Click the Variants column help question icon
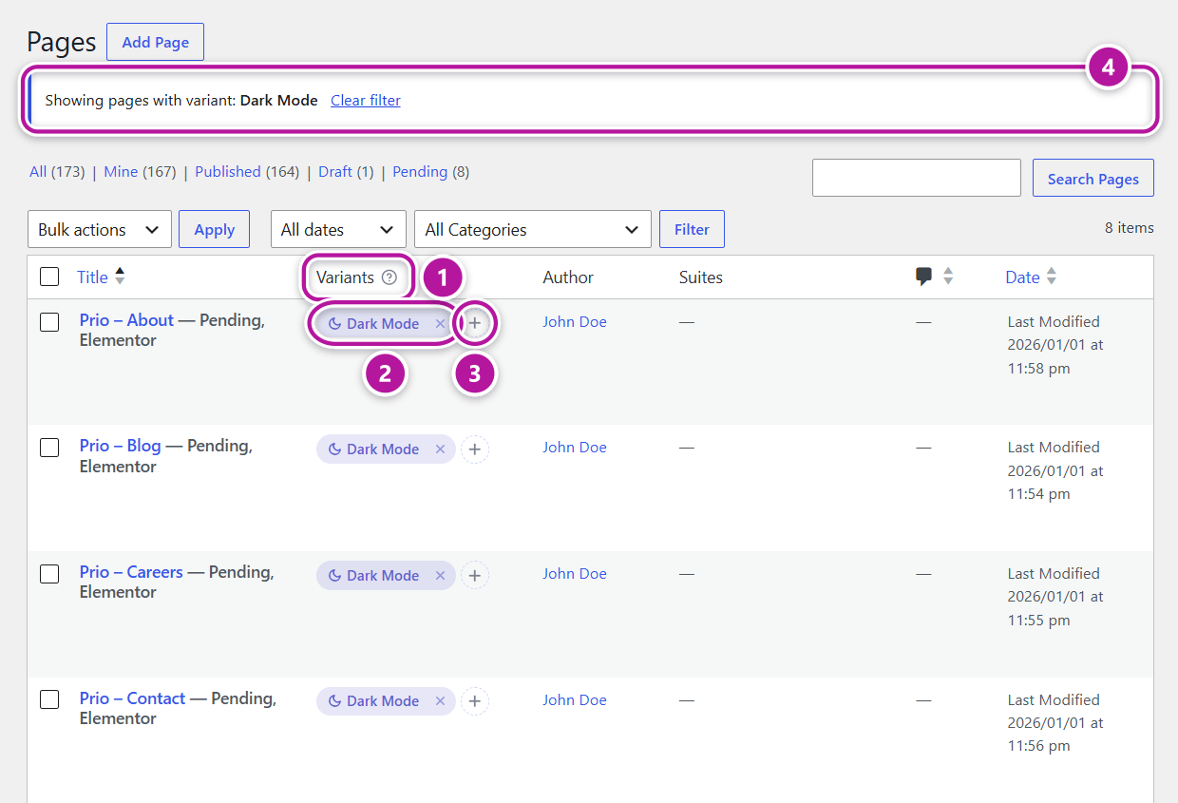This screenshot has height=803, width=1178. [389, 277]
